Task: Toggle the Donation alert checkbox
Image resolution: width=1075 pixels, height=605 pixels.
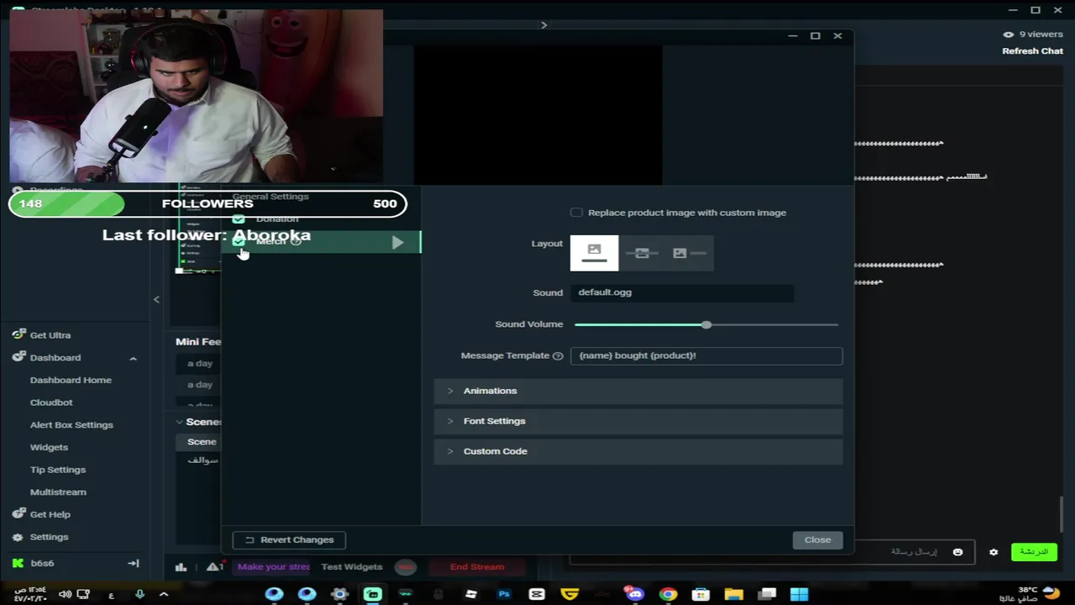Action: coord(239,219)
